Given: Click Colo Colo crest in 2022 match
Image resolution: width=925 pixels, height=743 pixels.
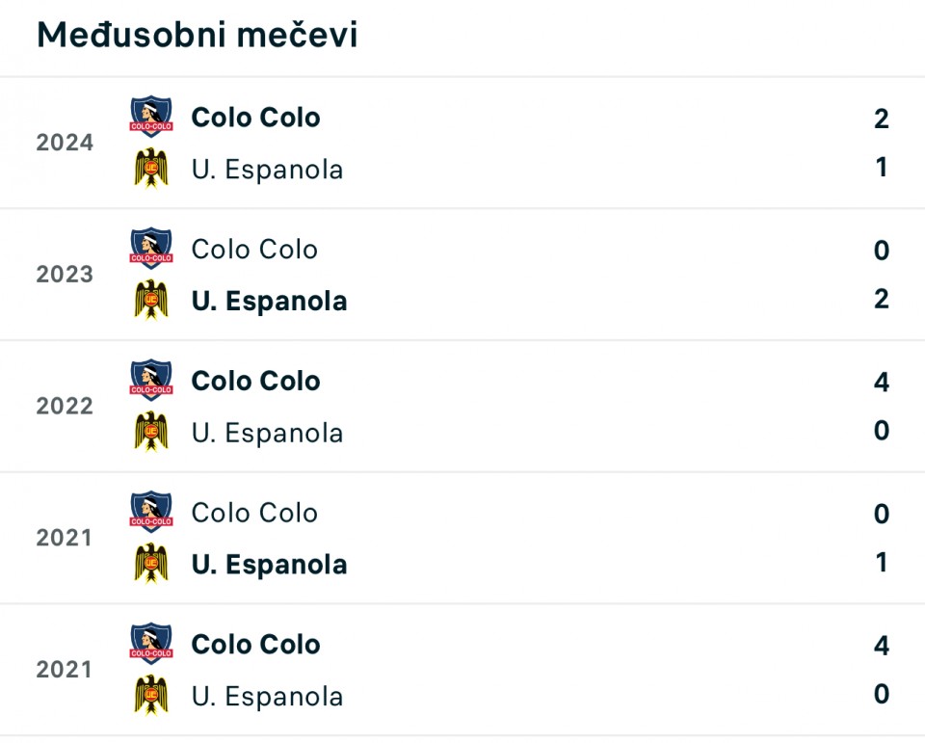Looking at the screenshot, I should [x=151, y=380].
